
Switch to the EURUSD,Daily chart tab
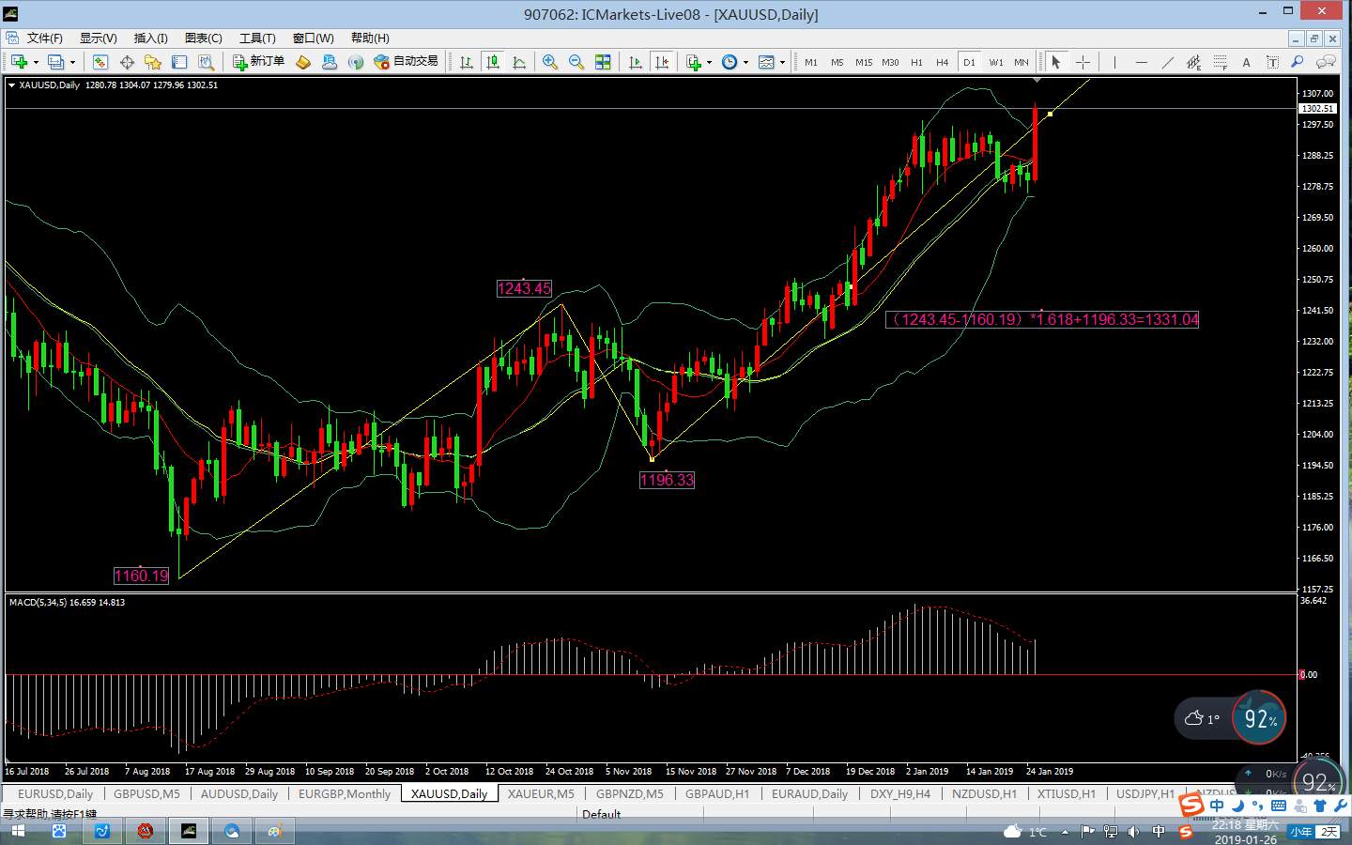point(55,793)
